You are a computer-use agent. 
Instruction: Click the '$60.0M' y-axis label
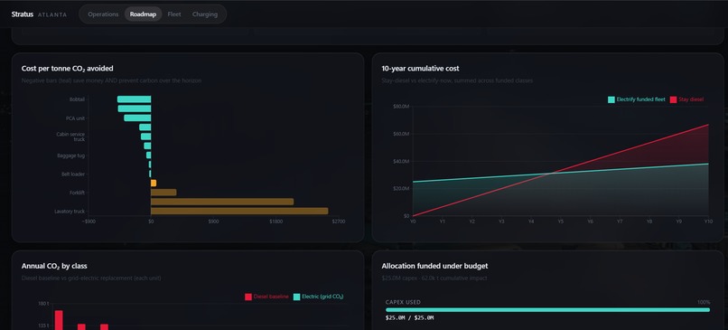point(401,134)
